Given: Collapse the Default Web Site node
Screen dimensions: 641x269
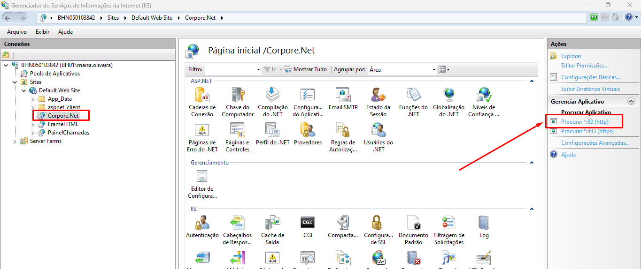Looking at the screenshot, I should [x=24, y=90].
